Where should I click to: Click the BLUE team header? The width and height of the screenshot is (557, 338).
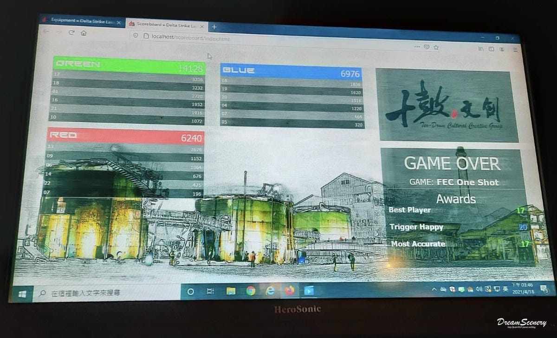[x=291, y=71]
